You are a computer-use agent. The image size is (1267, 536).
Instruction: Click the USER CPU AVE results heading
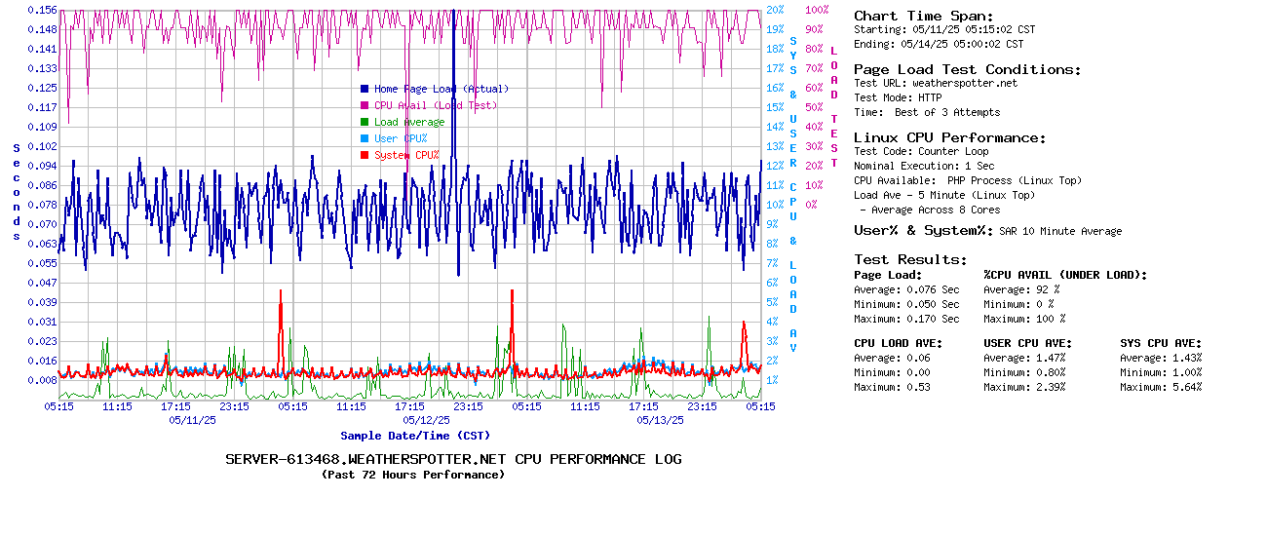pos(1027,343)
